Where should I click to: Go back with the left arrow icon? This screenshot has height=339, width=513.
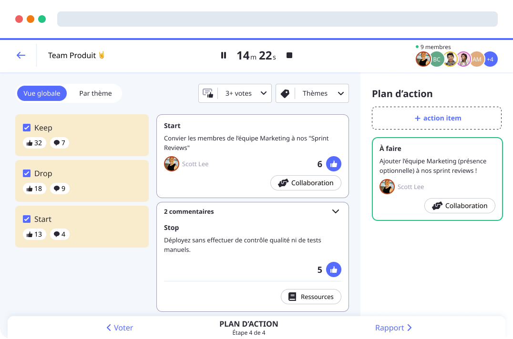21,55
